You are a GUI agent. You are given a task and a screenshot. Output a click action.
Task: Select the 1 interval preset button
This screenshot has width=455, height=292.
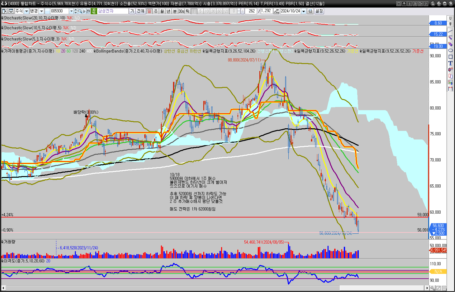click(x=194, y=11)
